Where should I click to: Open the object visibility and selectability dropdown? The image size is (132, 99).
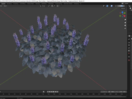[104, 6]
